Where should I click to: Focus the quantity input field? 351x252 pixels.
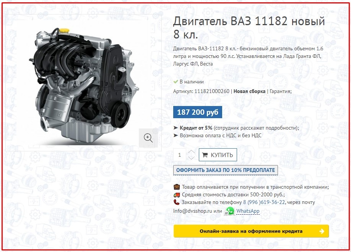pyautogui.click(x=180, y=155)
